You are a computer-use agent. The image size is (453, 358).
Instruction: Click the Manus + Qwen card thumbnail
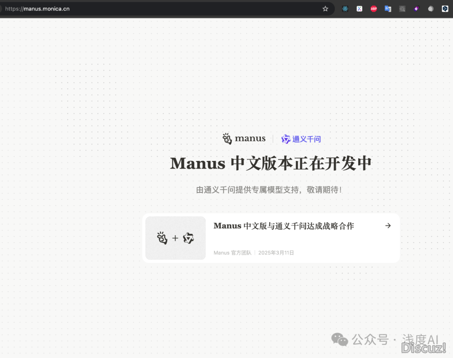(x=175, y=238)
